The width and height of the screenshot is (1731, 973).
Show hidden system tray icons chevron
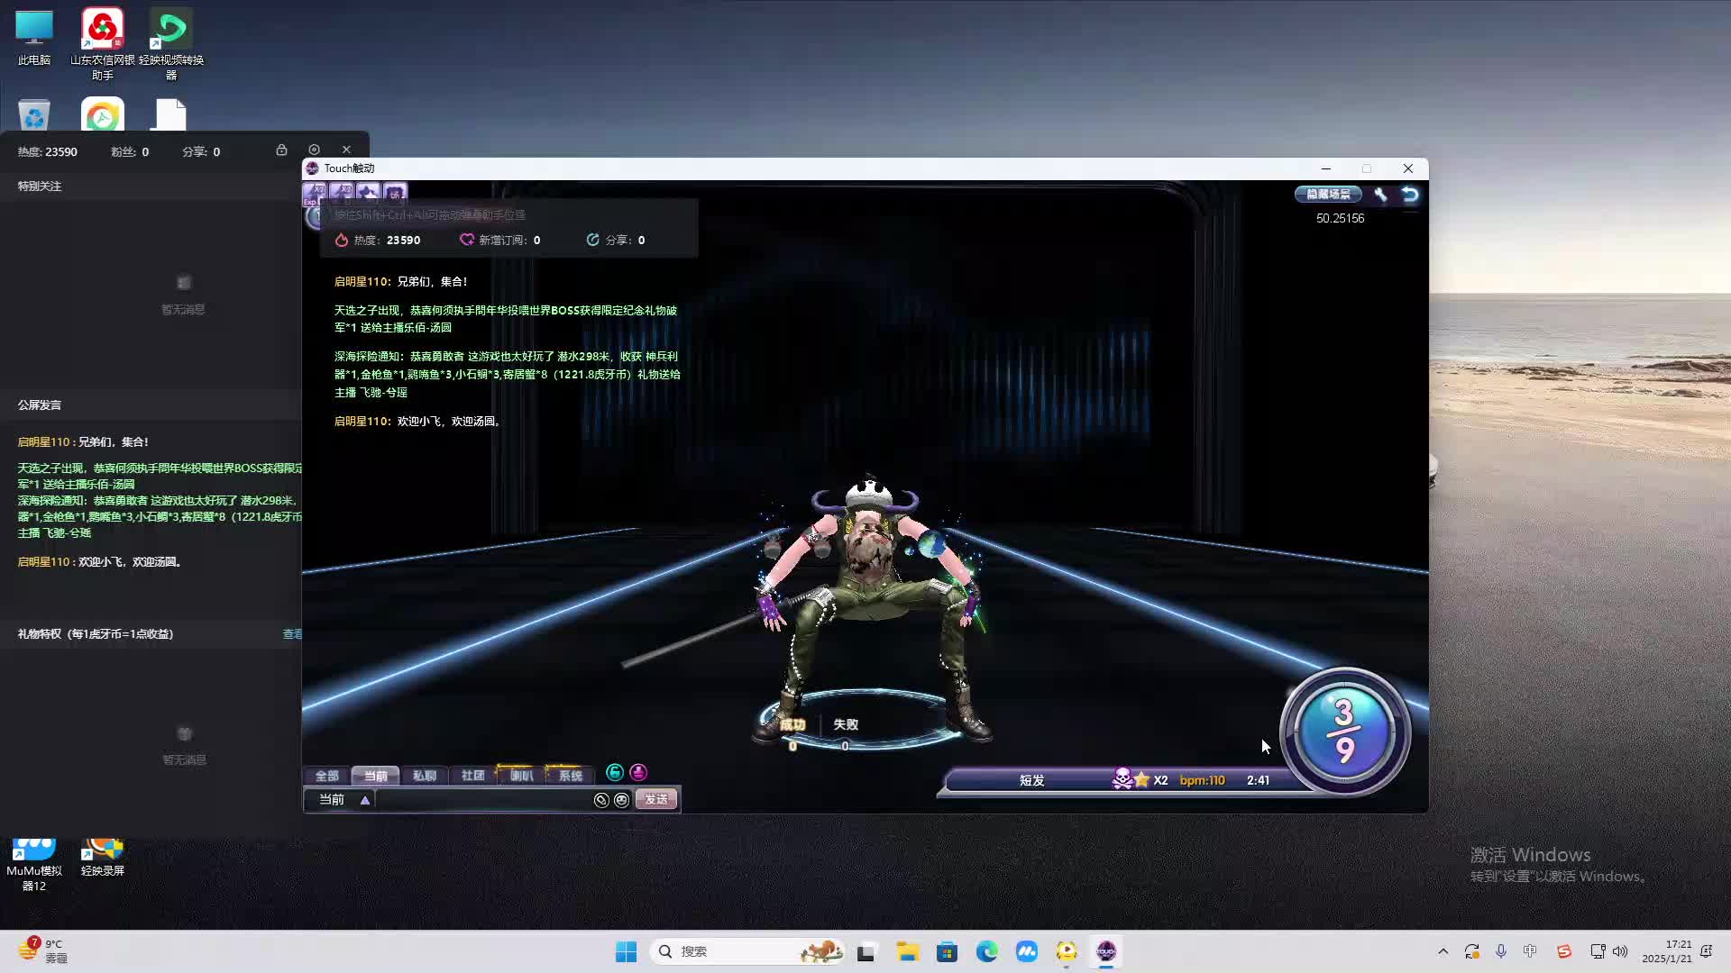click(x=1442, y=951)
